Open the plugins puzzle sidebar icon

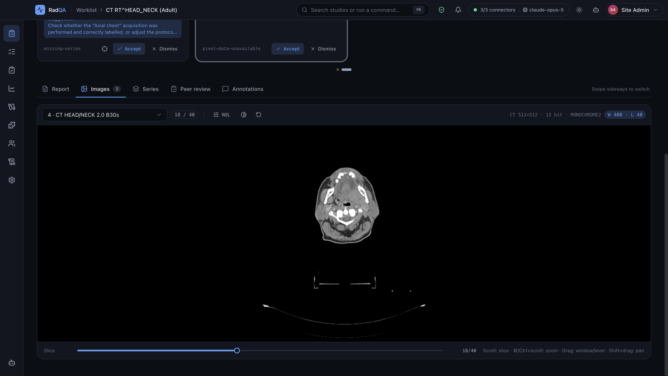(12, 125)
